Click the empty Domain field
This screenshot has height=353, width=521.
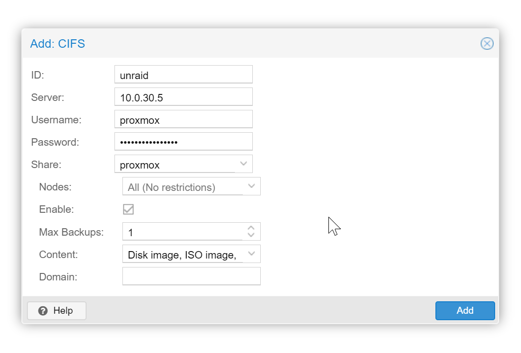(x=192, y=276)
